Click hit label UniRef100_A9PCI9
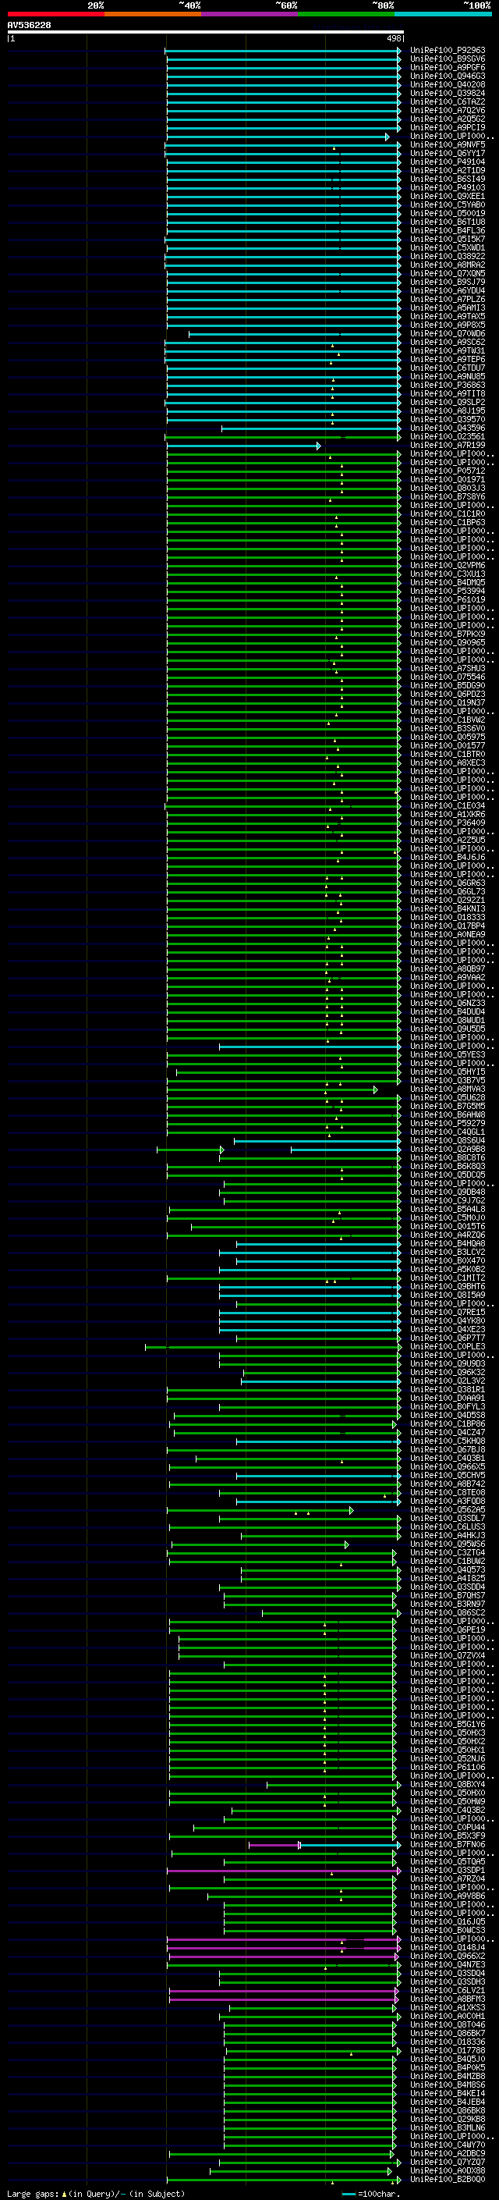Viewport: 499px width, 2200px height. point(447,127)
